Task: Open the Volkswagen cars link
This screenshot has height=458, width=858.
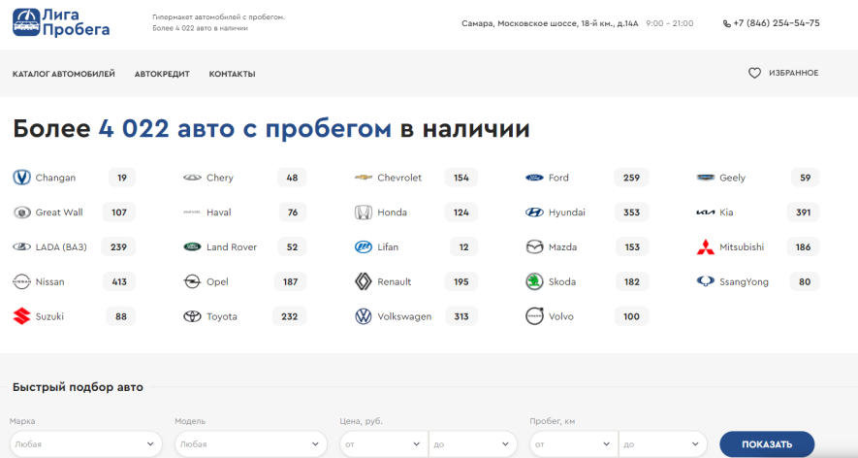Action: 404,316
